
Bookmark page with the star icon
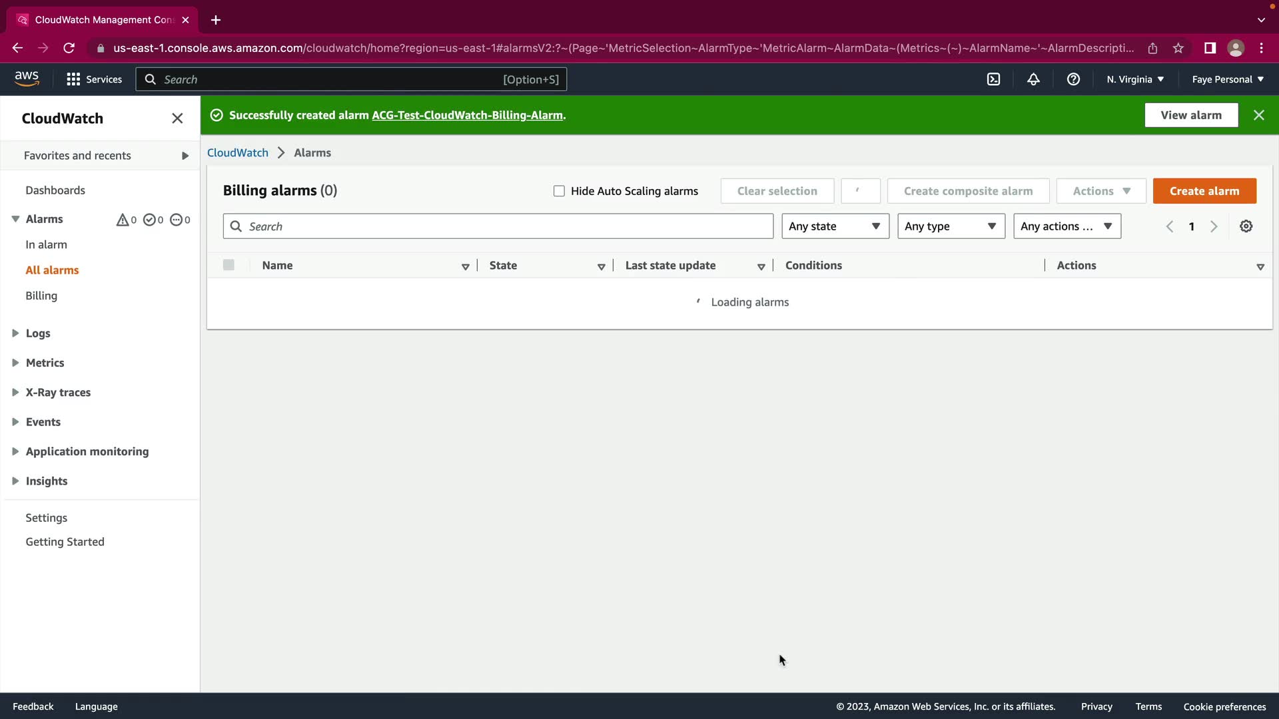click(1178, 48)
